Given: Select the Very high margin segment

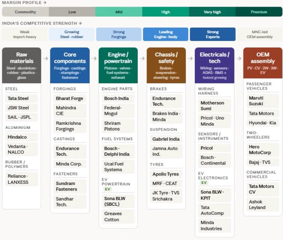Looking at the screenshot, I should [212, 12].
